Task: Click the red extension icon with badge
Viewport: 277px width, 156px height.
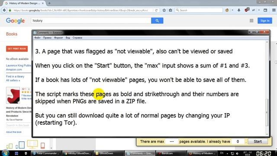Action: point(247,10)
